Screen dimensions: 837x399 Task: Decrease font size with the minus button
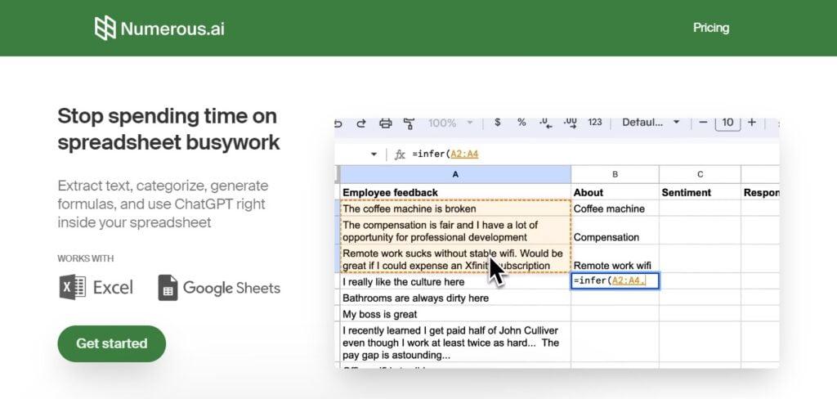[703, 123]
